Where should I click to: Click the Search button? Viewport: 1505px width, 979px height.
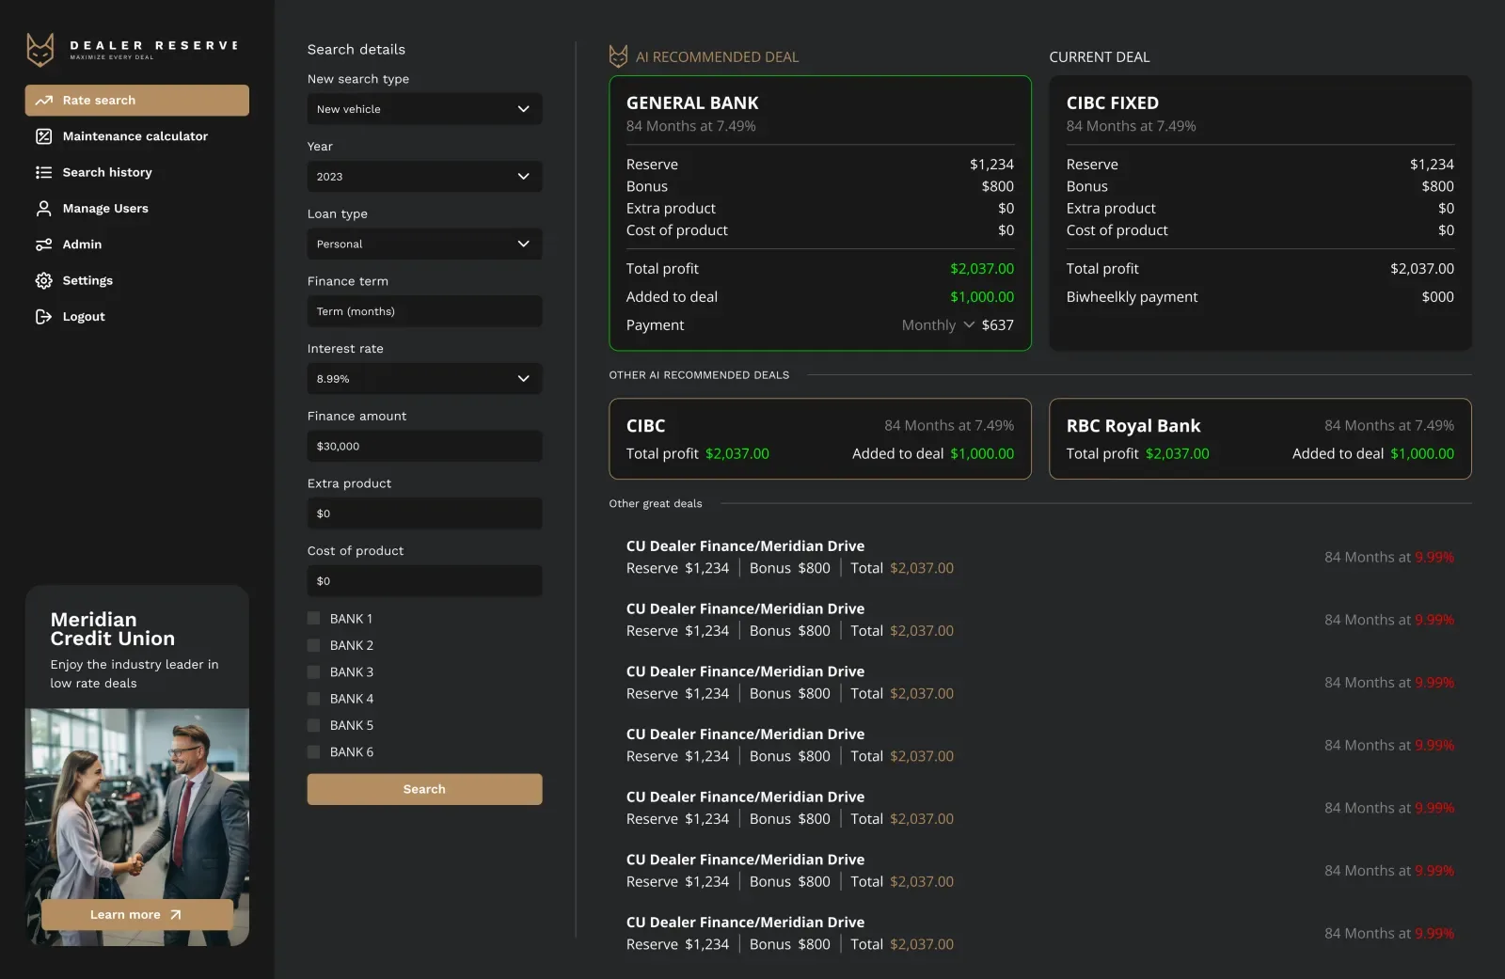[x=424, y=789]
